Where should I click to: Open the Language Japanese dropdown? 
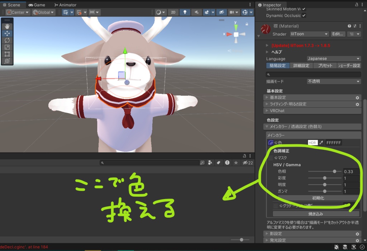point(334,59)
